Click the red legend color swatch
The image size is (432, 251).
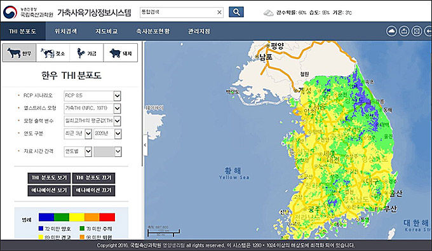click(x=107, y=217)
